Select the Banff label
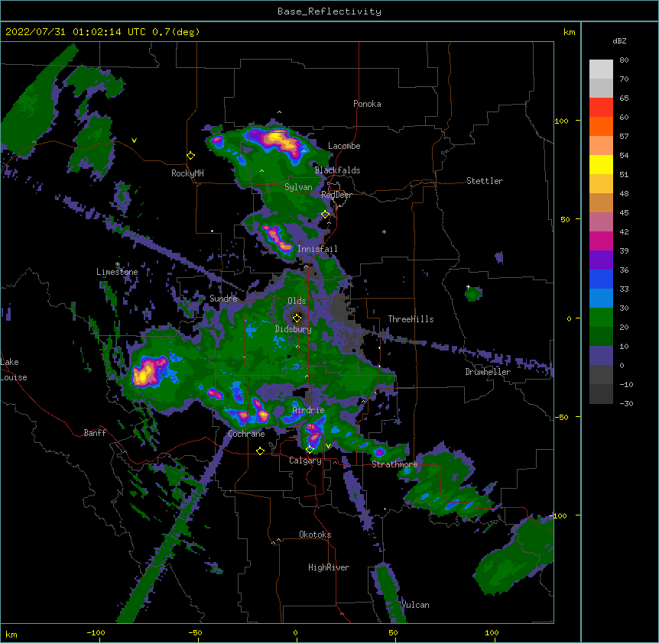 (x=95, y=433)
